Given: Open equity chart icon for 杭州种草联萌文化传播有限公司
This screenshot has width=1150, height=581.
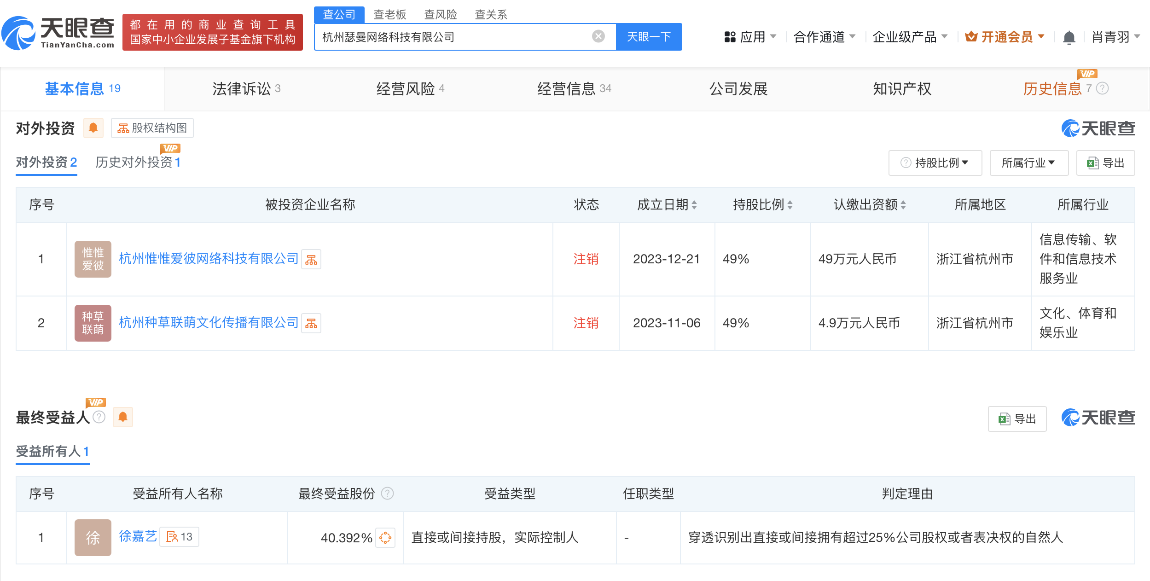Looking at the screenshot, I should pos(311,323).
